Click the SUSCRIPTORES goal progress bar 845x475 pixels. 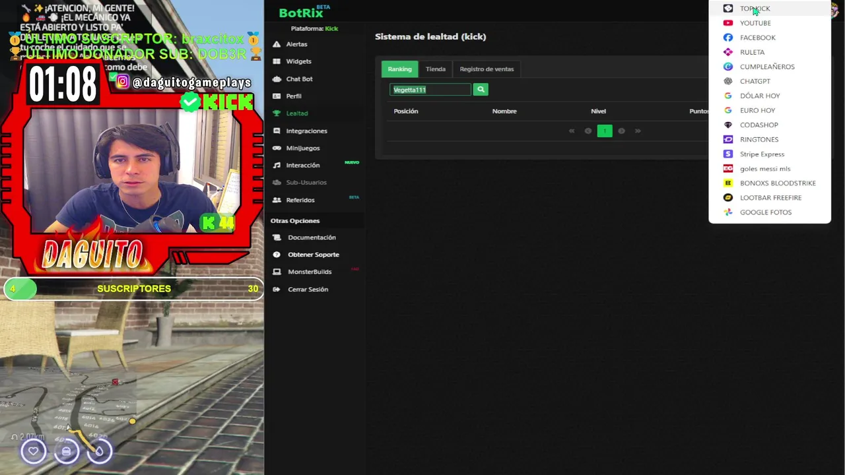(x=133, y=289)
